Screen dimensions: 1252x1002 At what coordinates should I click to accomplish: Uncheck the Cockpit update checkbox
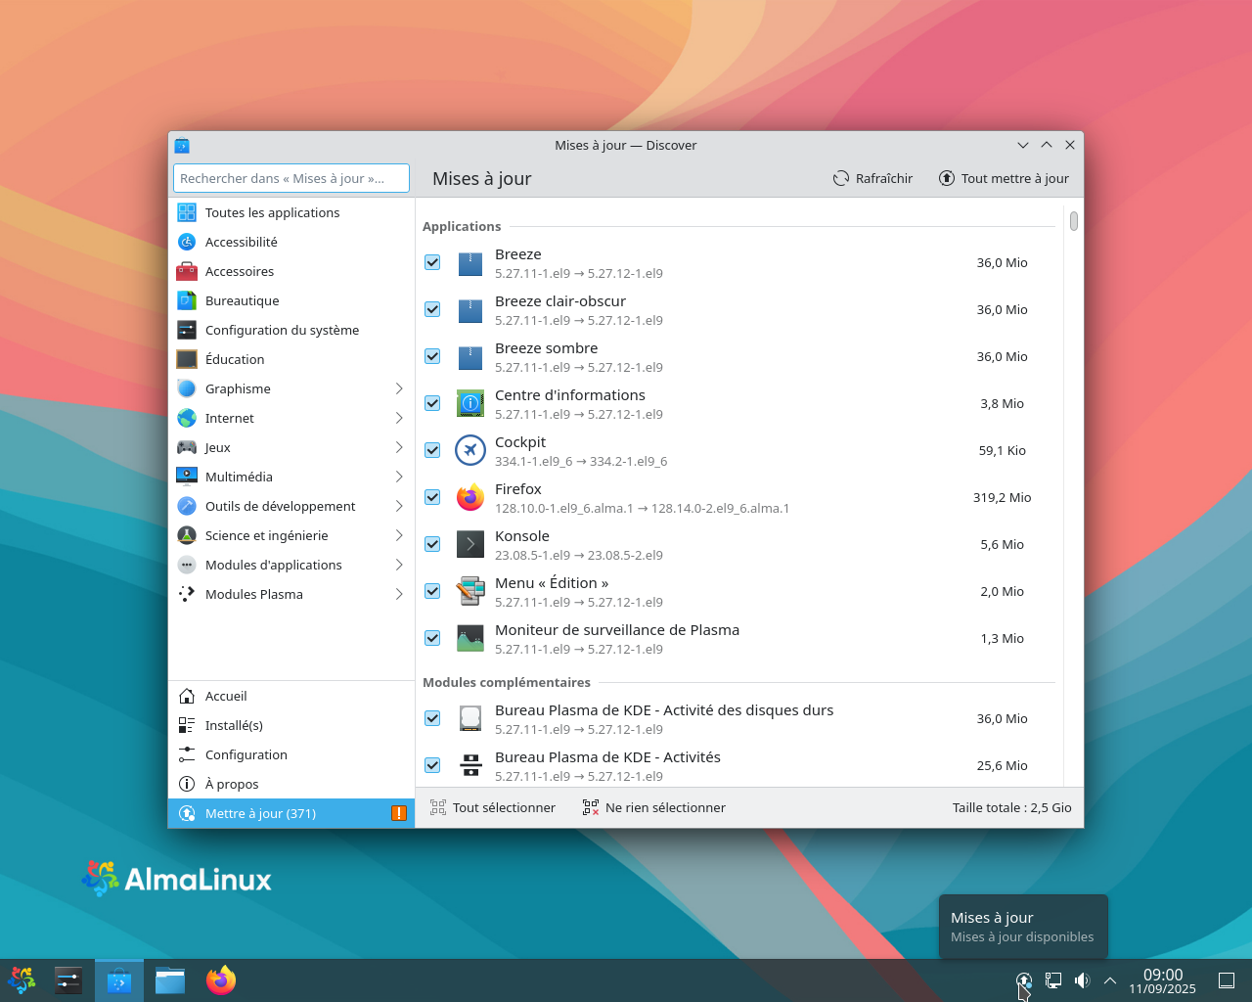tap(432, 450)
